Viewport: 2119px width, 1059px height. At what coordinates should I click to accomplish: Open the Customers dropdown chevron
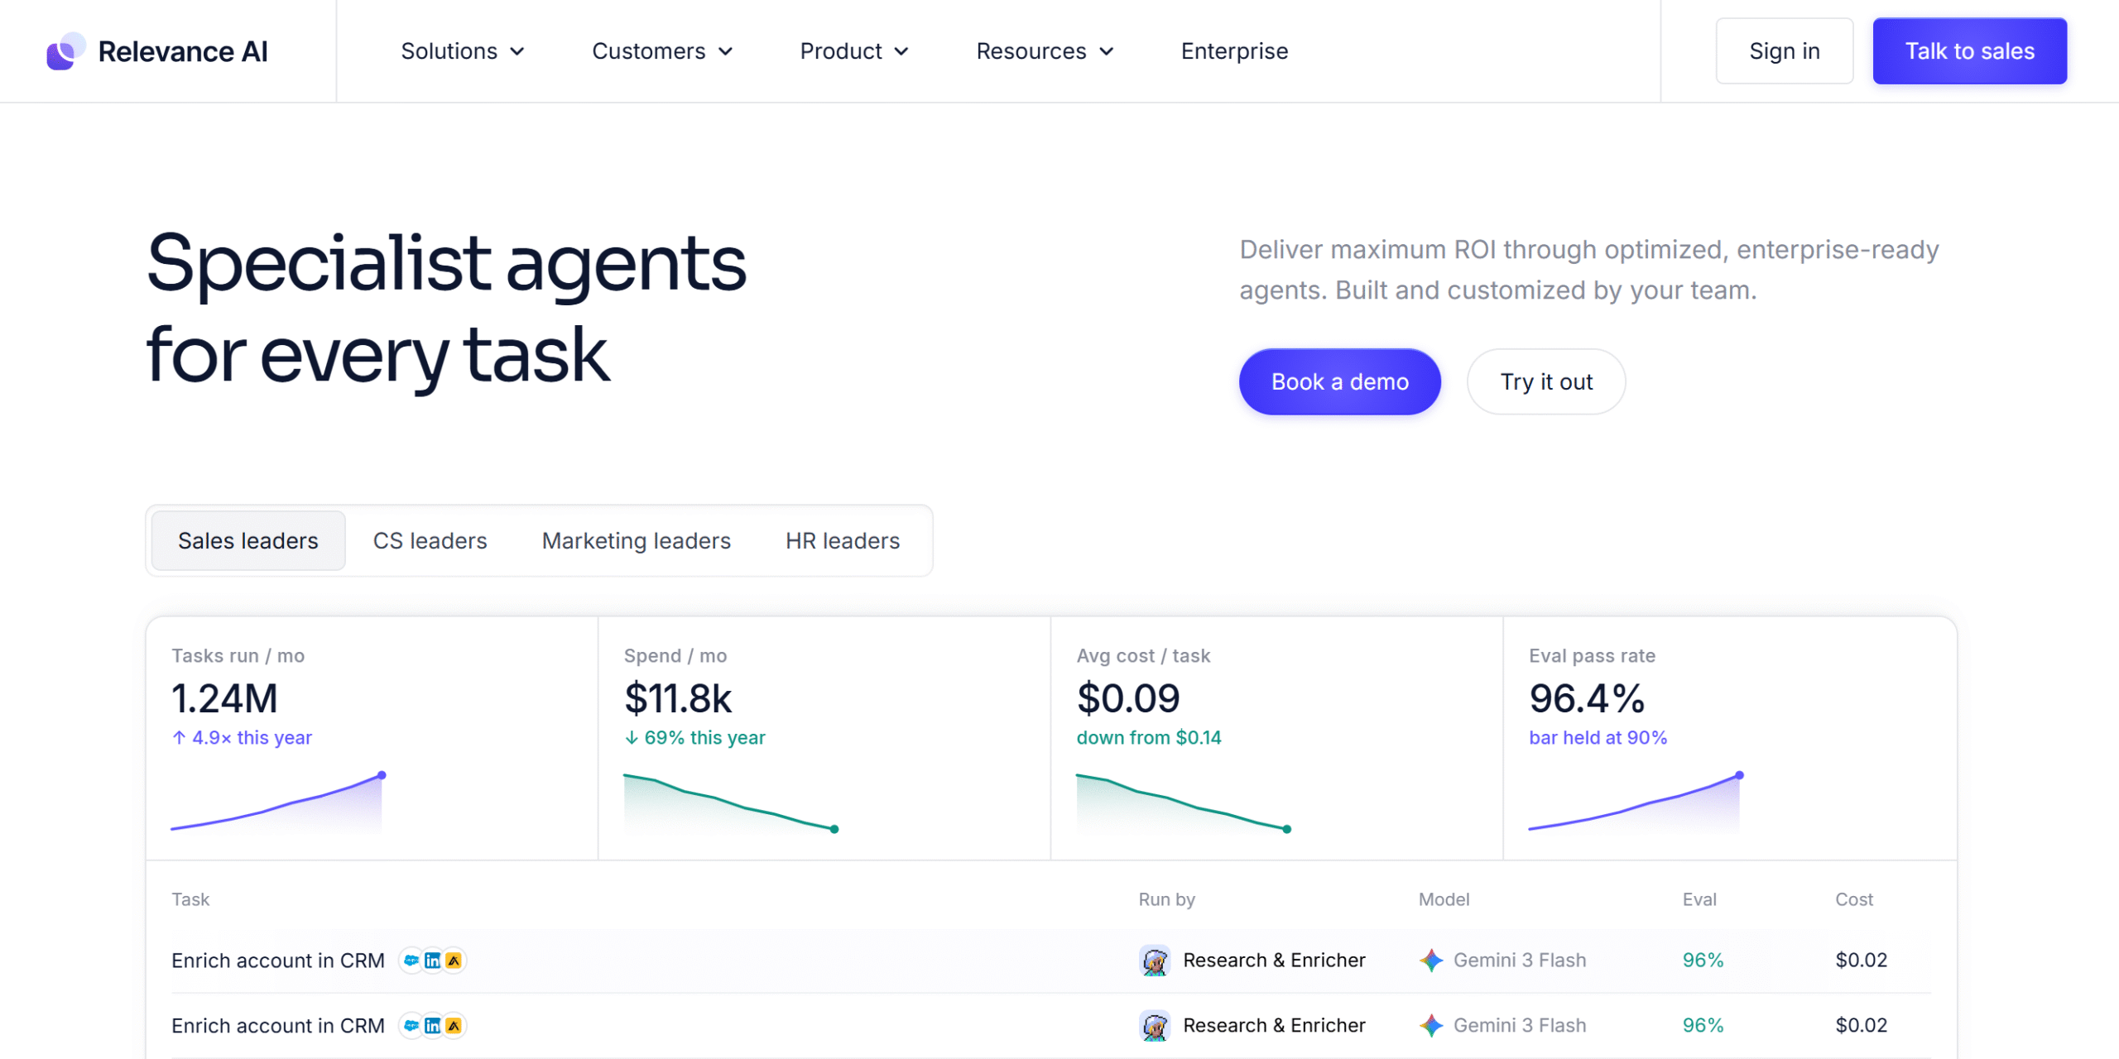725,51
